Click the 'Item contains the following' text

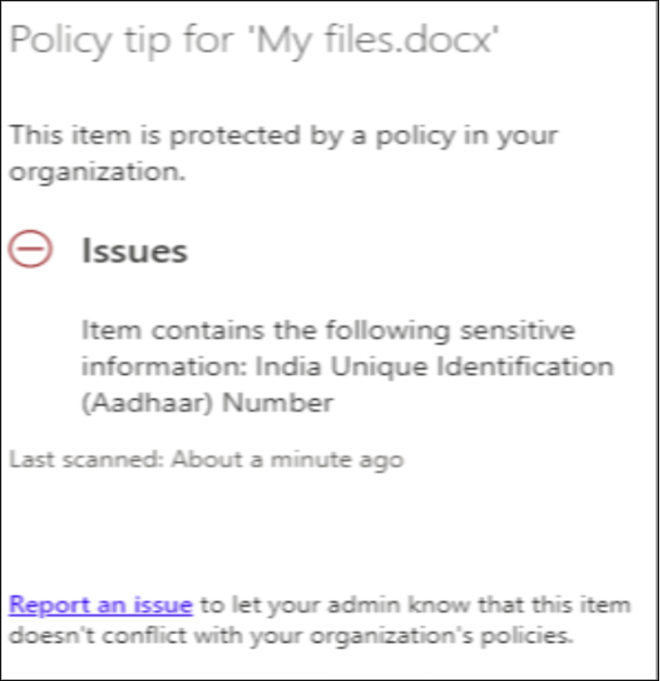pos(265,330)
